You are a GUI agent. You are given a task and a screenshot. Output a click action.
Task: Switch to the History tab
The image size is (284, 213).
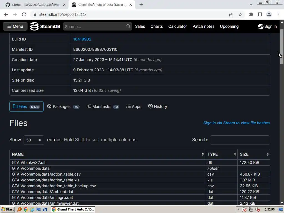(x=158, y=106)
